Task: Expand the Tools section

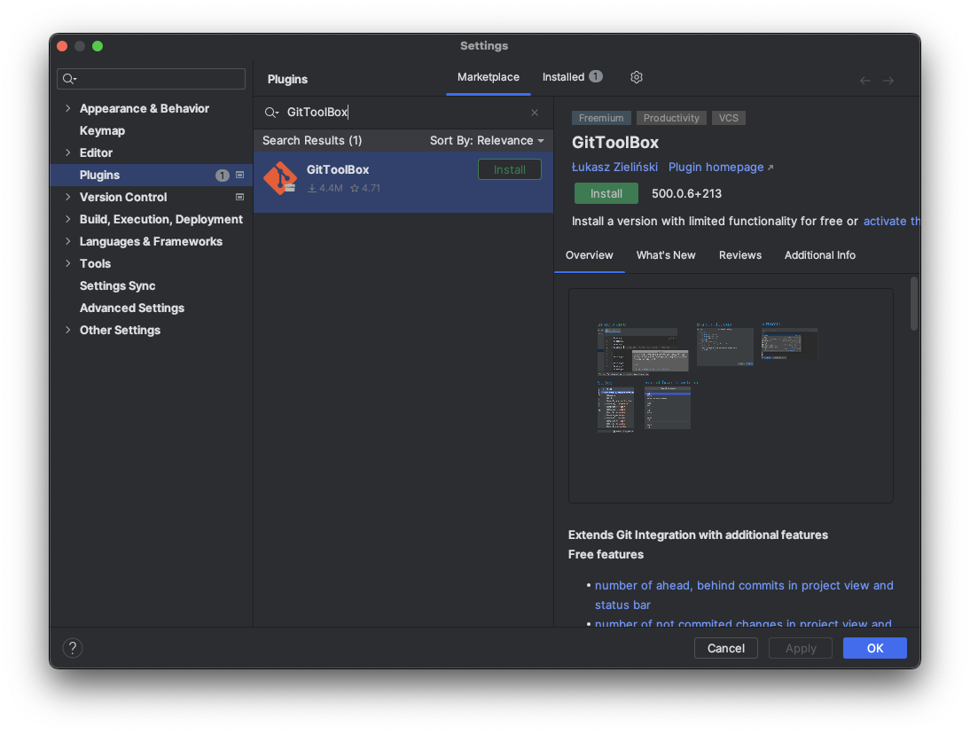Action: (68, 263)
